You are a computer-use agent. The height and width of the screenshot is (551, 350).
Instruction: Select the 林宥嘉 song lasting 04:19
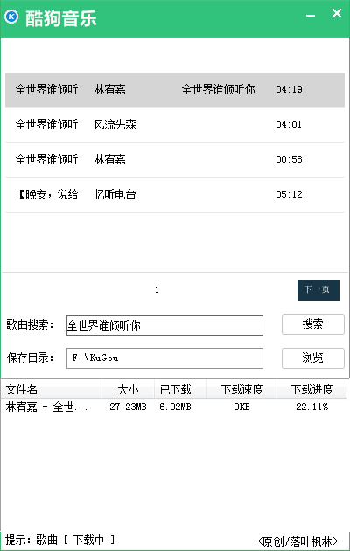pos(175,89)
